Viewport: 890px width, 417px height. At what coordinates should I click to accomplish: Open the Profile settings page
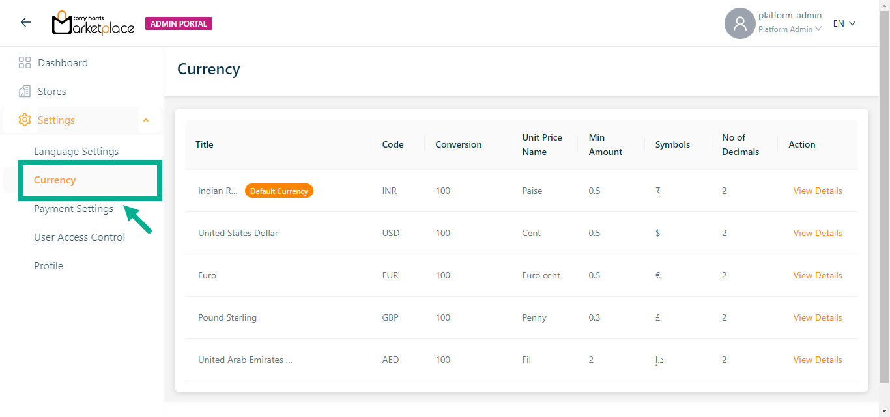point(49,266)
